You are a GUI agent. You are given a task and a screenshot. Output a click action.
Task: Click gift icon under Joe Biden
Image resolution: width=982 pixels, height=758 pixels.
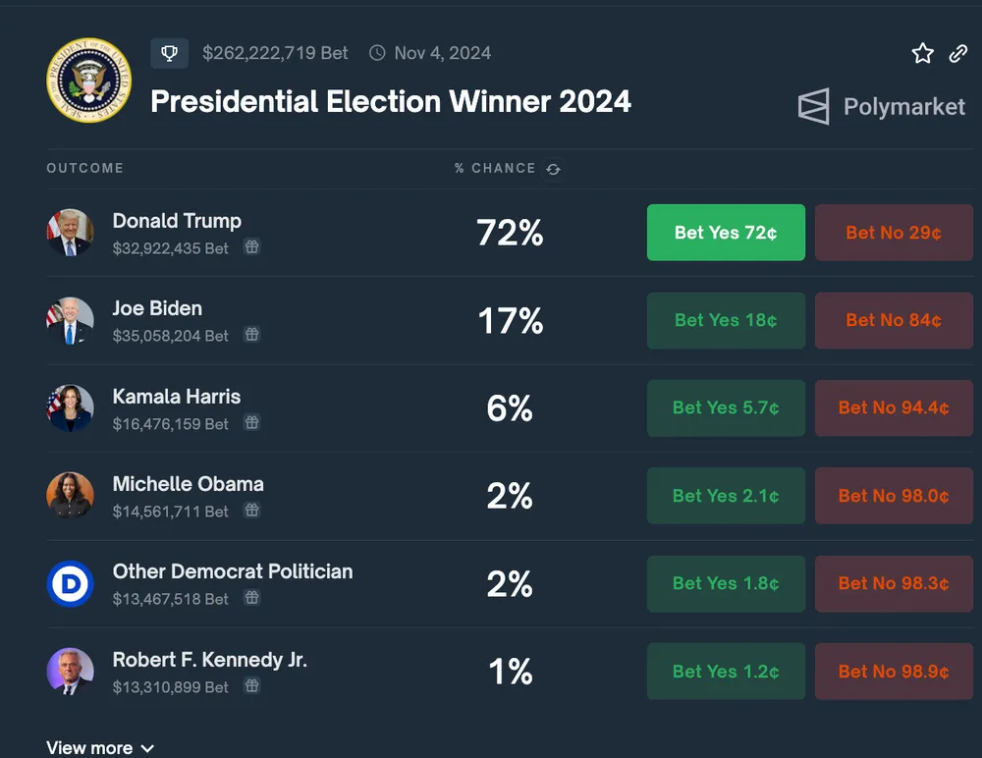click(x=252, y=335)
